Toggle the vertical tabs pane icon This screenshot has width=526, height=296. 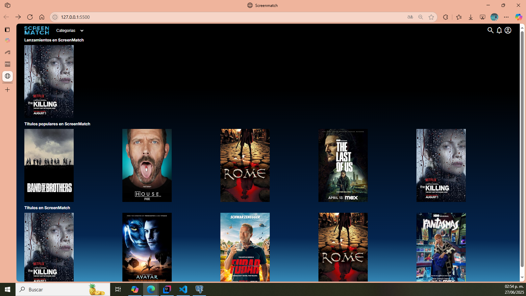tap(7, 30)
